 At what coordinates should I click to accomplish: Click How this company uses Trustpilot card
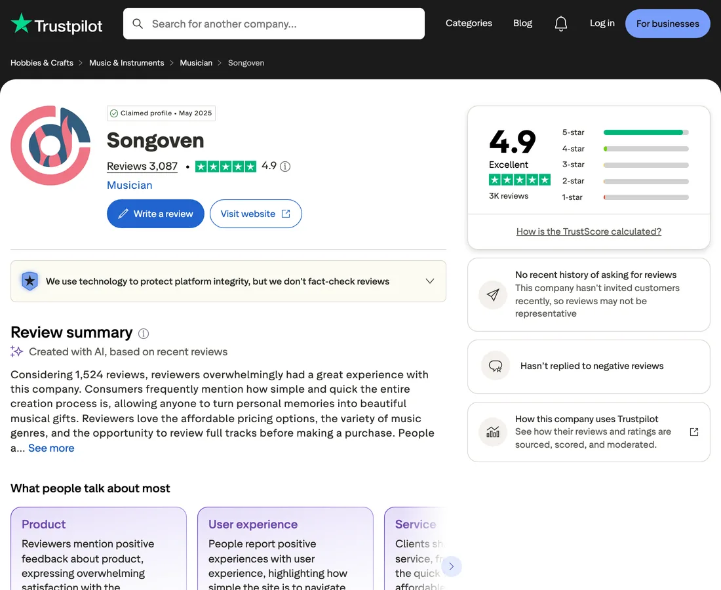[x=589, y=432]
